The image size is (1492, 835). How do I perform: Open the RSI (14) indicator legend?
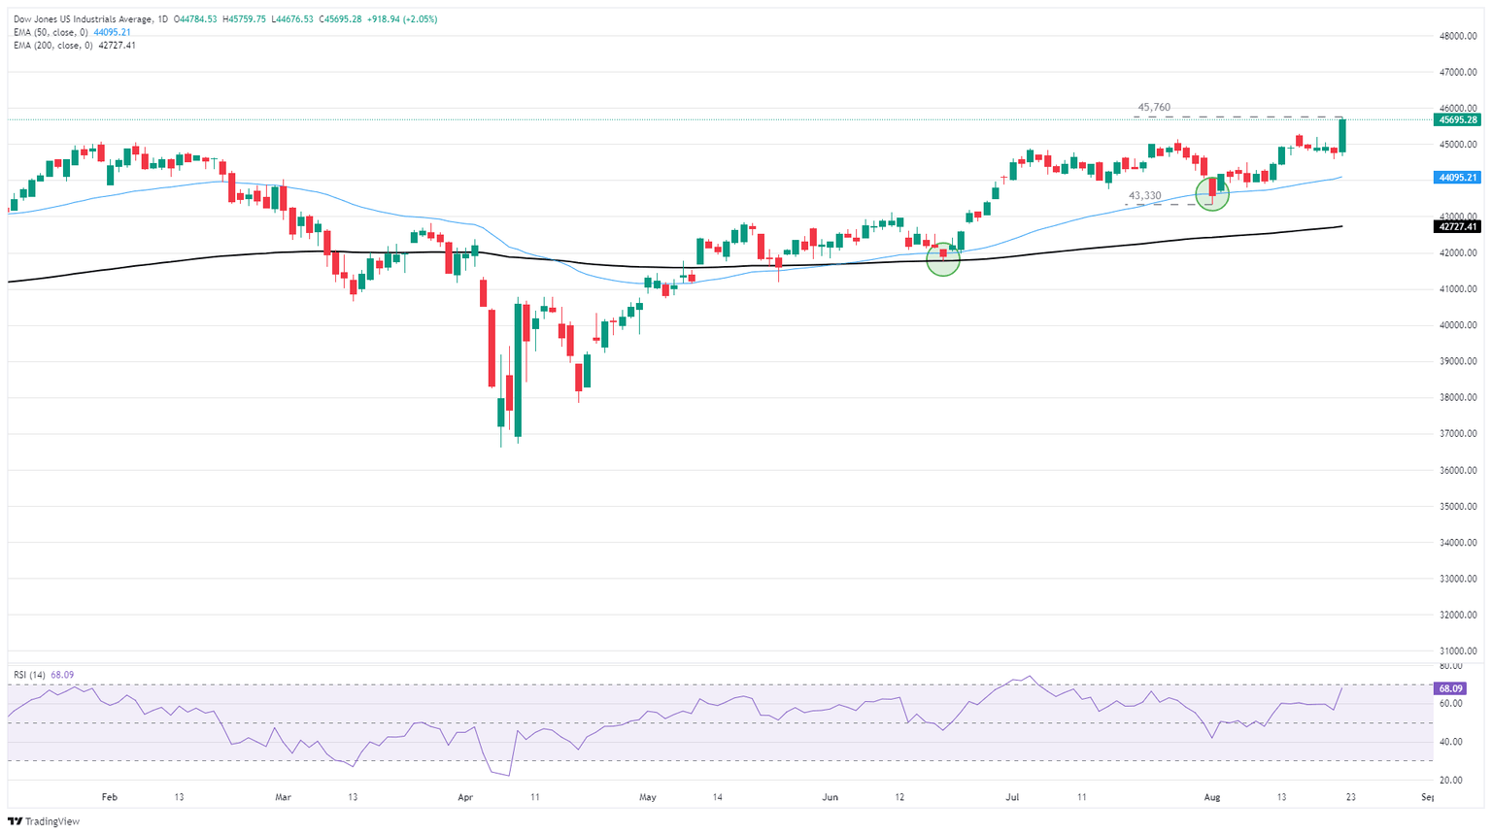tap(30, 674)
